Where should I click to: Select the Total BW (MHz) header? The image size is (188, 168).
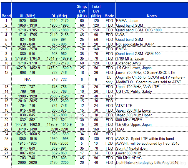point(96,11)
